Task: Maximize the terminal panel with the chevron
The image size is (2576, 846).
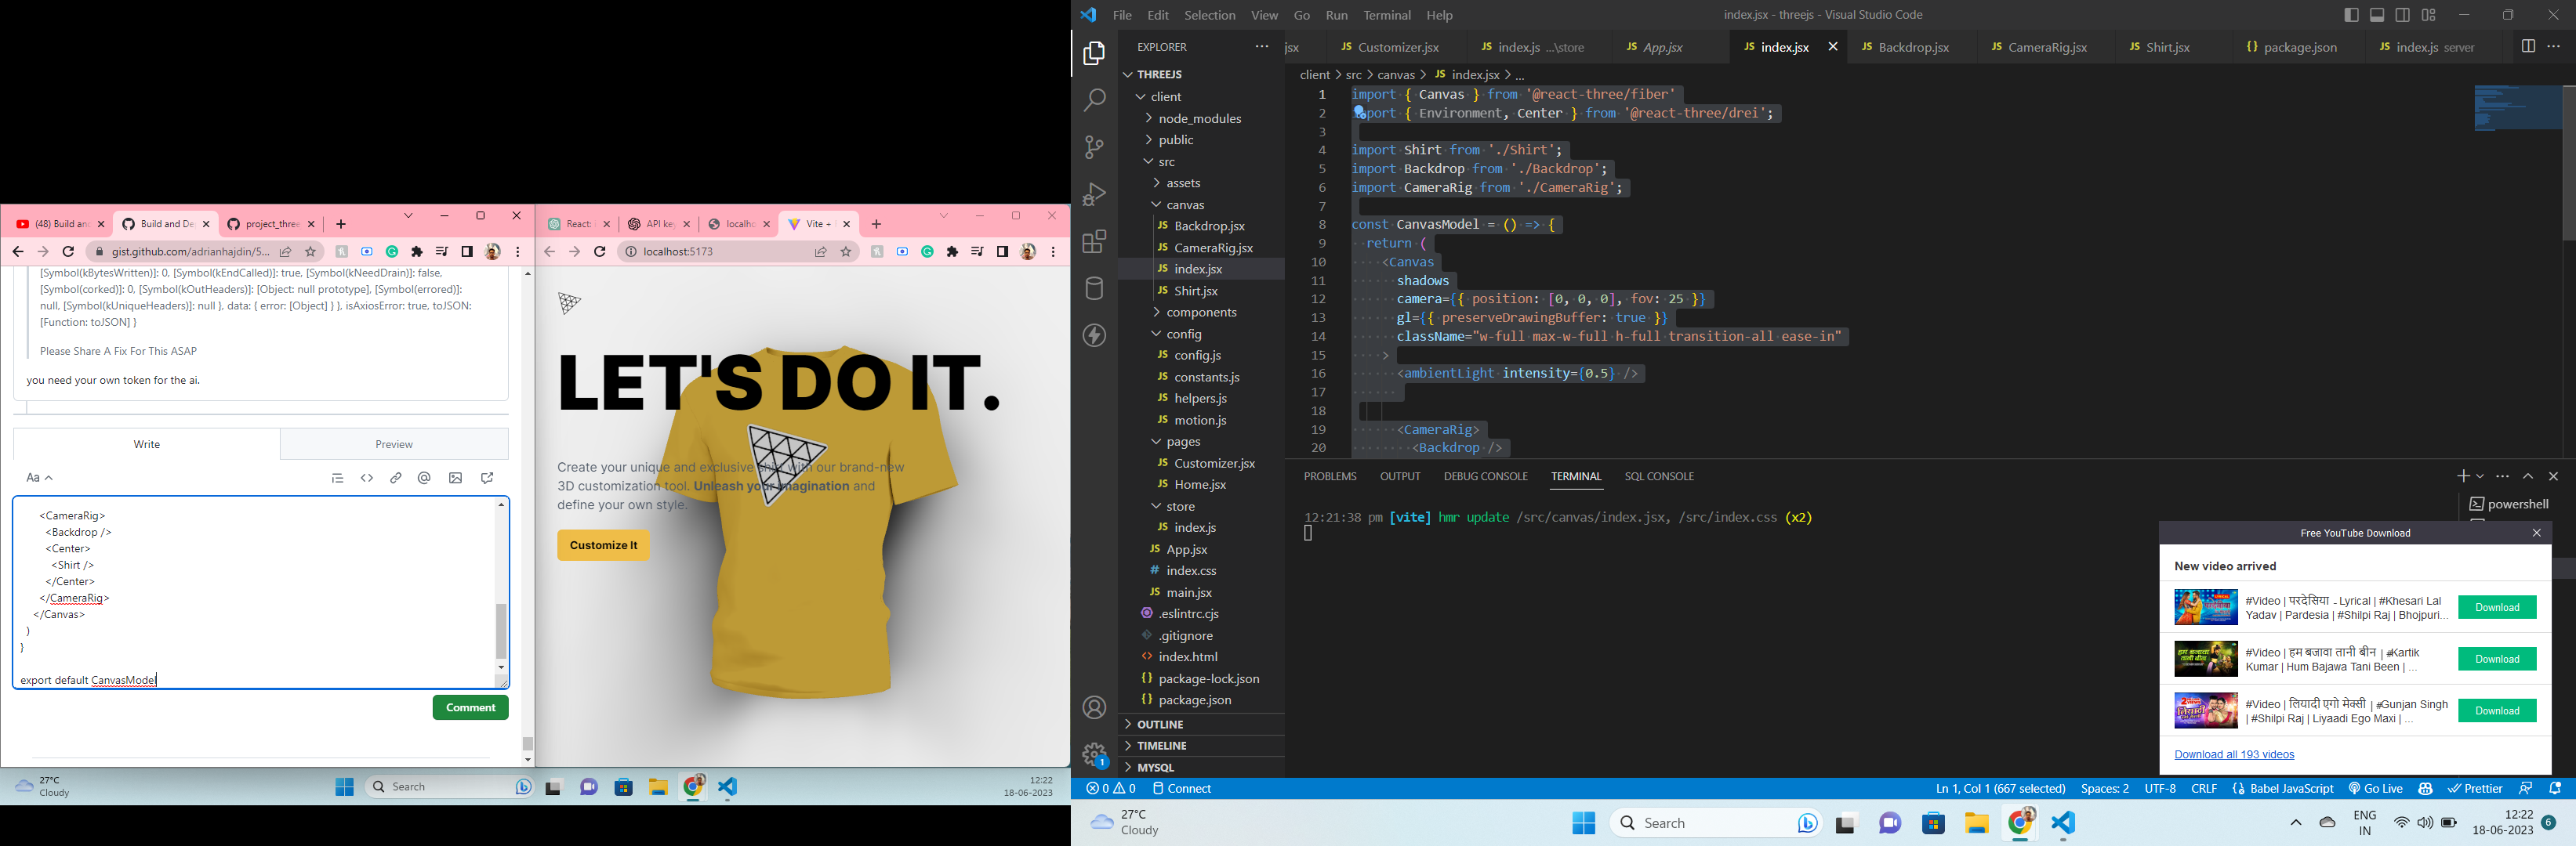Action: (2527, 475)
